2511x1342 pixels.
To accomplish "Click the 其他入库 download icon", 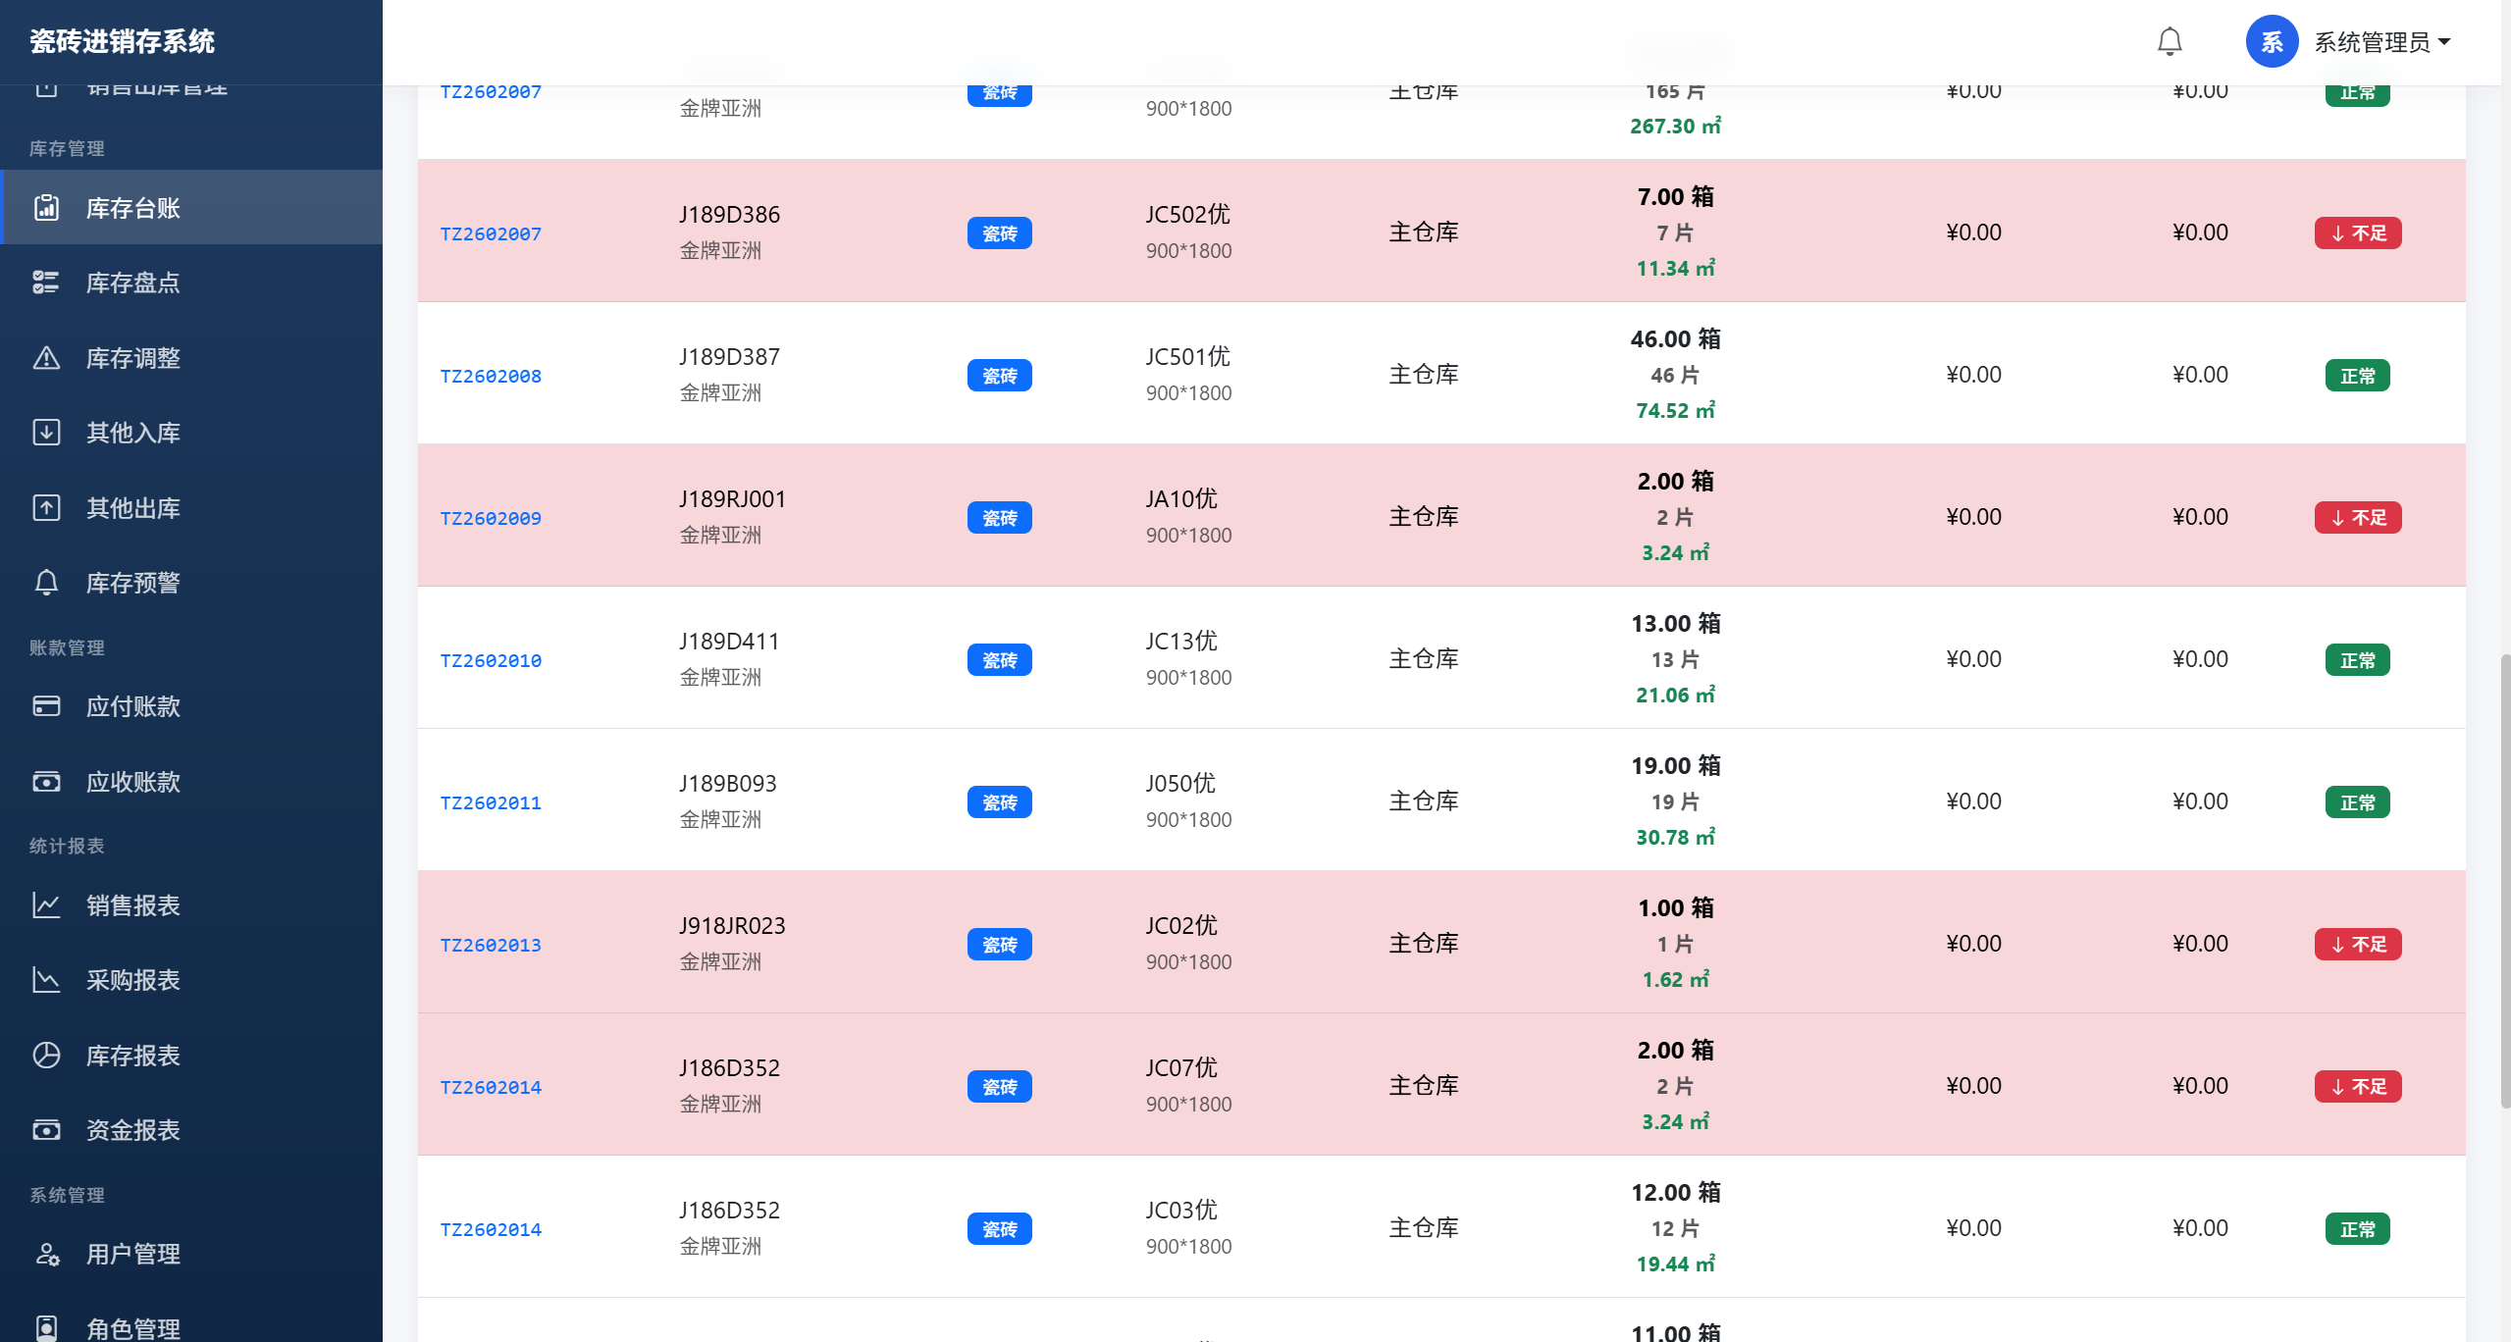I will click(x=46, y=433).
